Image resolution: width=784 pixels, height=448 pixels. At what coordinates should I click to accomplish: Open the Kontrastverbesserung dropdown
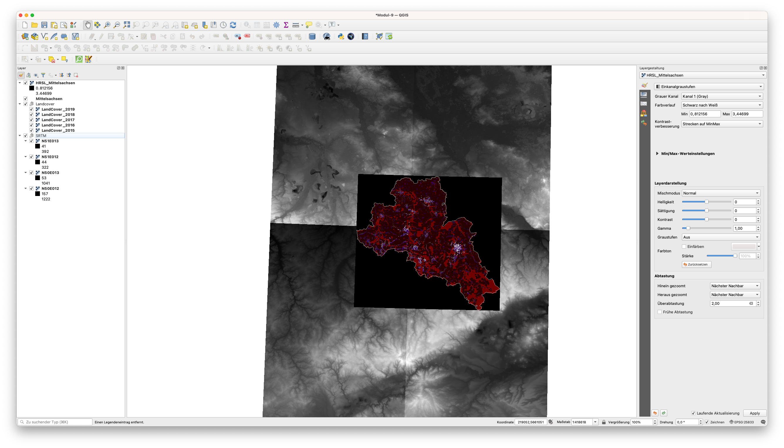coord(722,124)
